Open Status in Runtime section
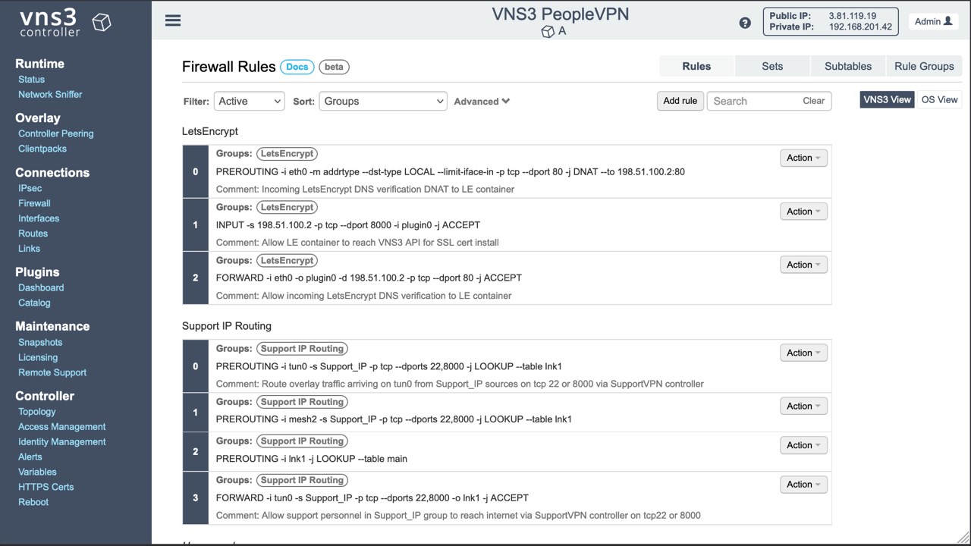 [31, 79]
